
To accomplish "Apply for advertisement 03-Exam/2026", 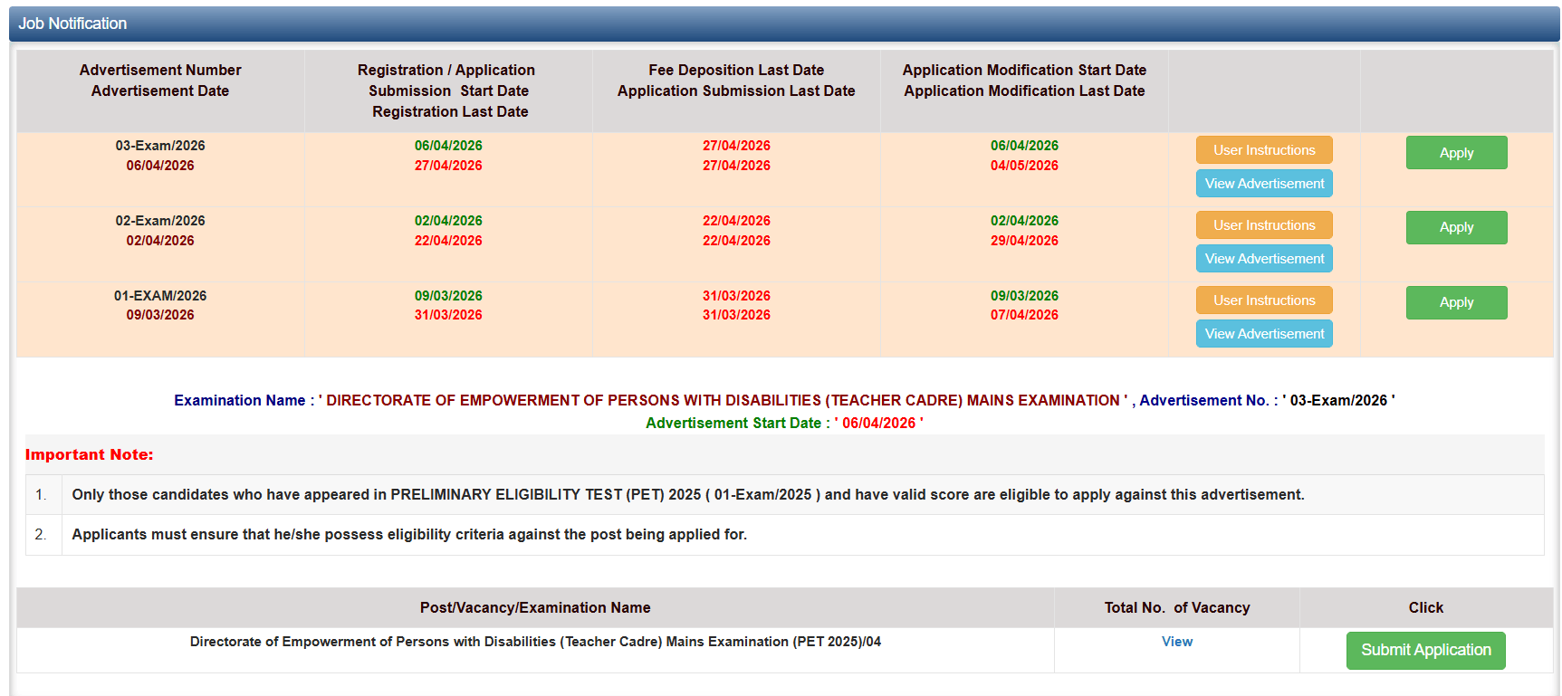I will (1455, 153).
